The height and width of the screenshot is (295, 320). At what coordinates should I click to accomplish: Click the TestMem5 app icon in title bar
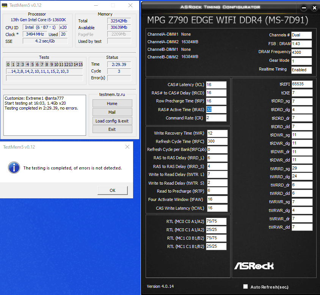pos(5,5)
